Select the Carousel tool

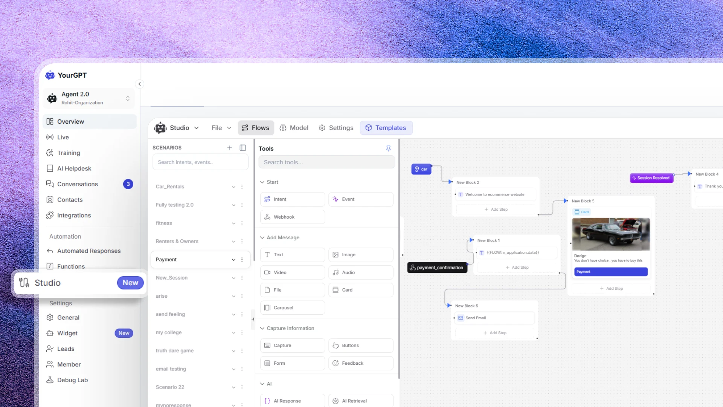pos(292,308)
